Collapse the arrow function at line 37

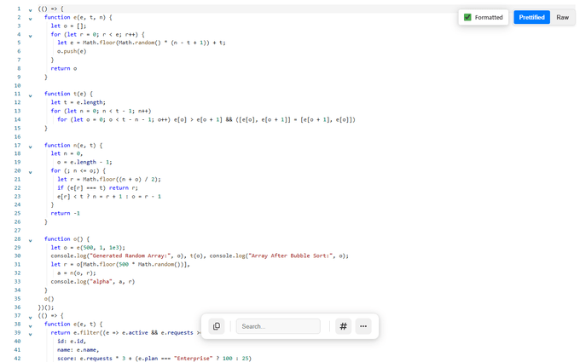tap(31, 317)
